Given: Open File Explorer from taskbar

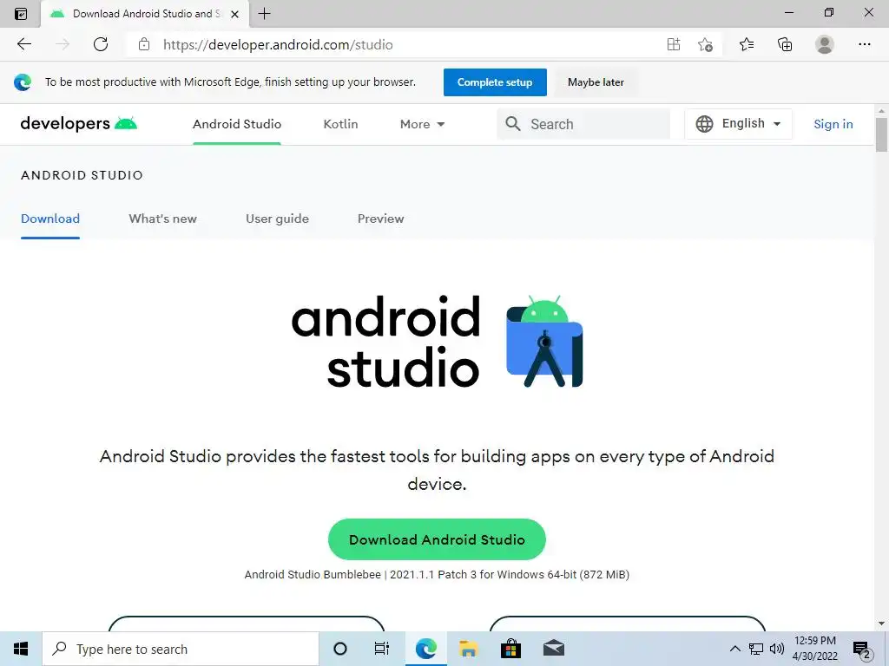Looking at the screenshot, I should pyautogui.click(x=468, y=649).
